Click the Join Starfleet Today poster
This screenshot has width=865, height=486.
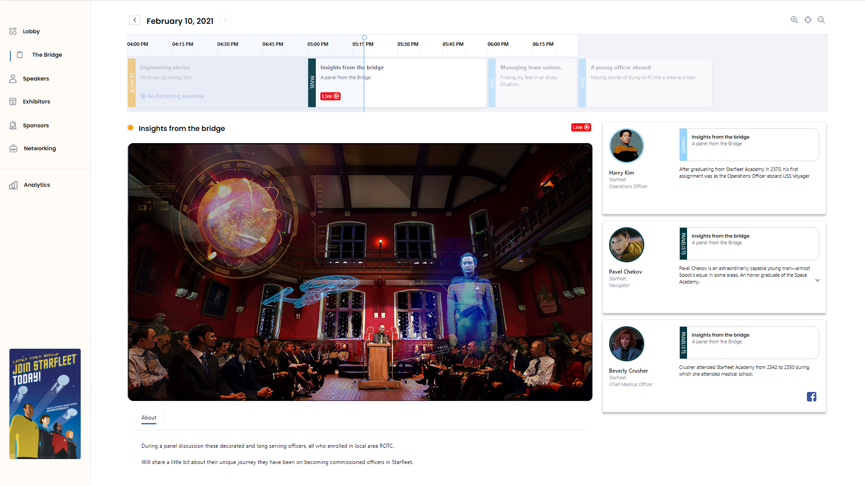(45, 404)
